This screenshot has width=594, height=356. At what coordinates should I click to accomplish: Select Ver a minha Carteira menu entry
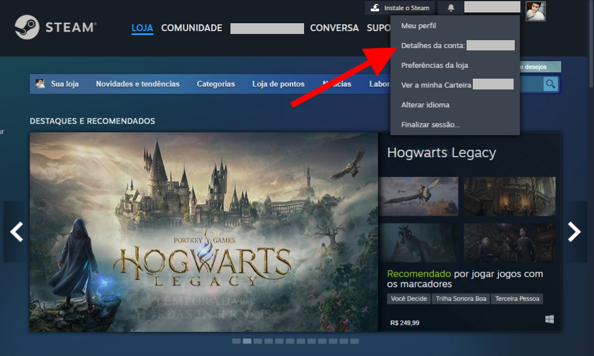click(455, 85)
